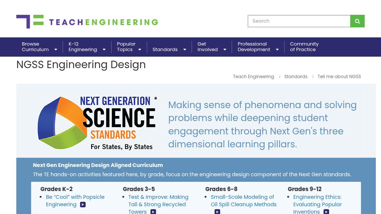This screenshot has height=214, width=381.
Task: Open the Community of Practice menu
Action: (304, 47)
